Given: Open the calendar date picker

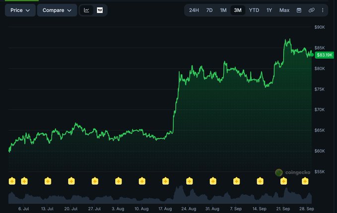Looking at the screenshot, I should (x=299, y=10).
